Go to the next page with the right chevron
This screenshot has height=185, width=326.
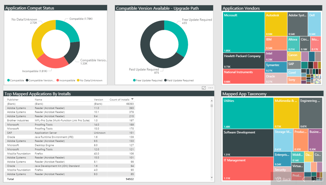(314, 179)
